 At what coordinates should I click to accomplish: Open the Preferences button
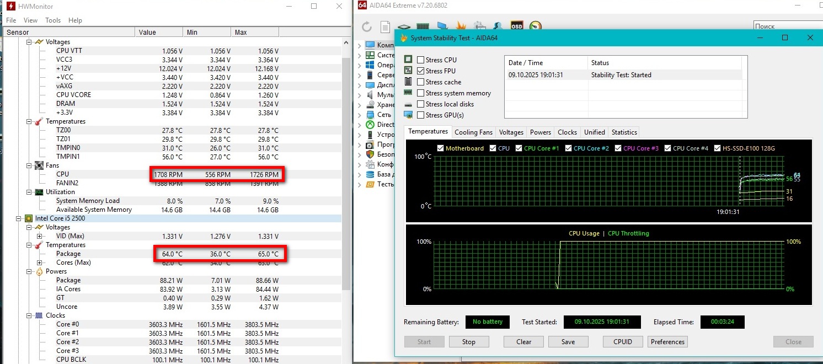pos(667,342)
